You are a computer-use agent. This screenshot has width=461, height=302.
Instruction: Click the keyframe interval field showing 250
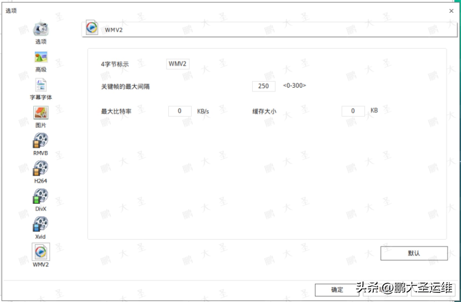263,86
